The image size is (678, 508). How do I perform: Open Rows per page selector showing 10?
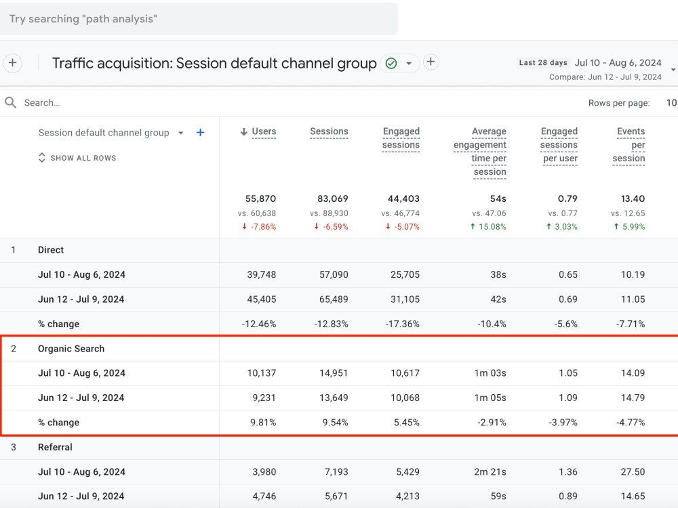pos(671,103)
